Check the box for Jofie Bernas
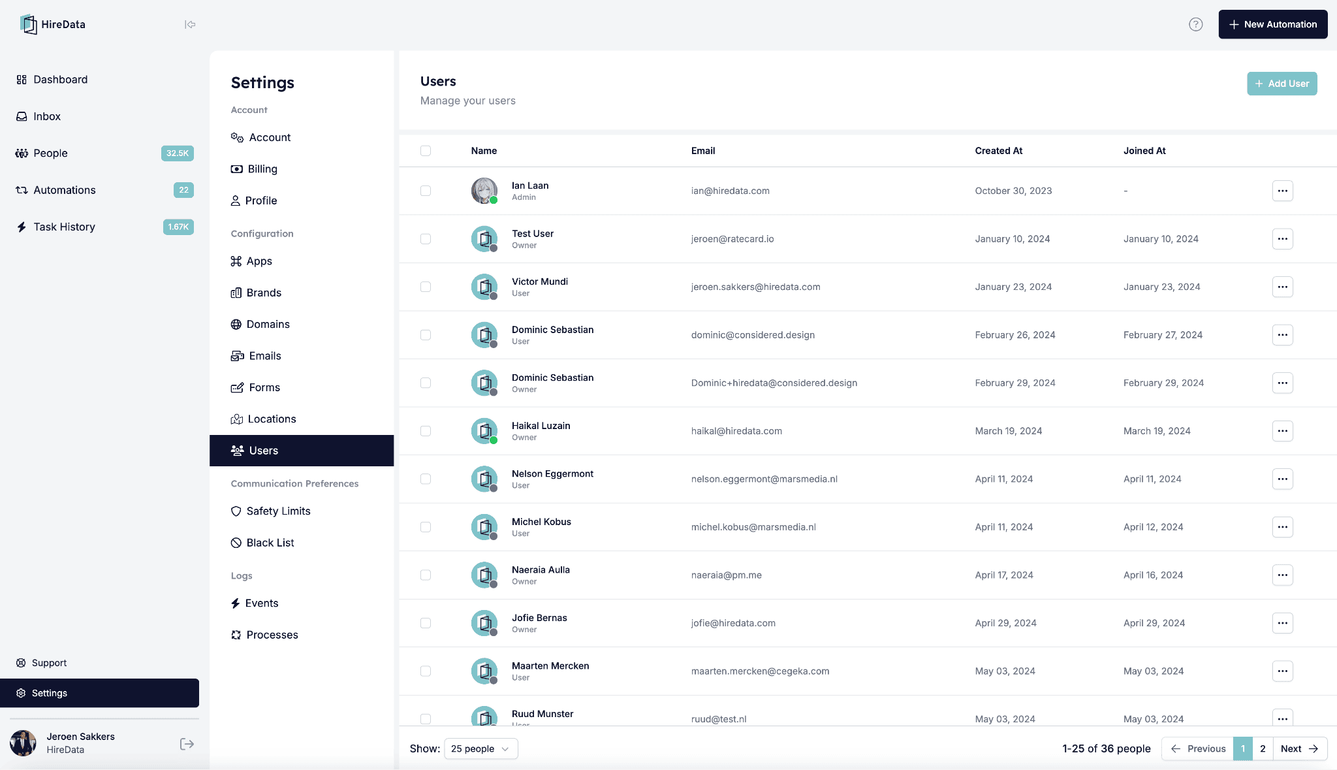Viewport: 1337px width, 770px height. (426, 623)
